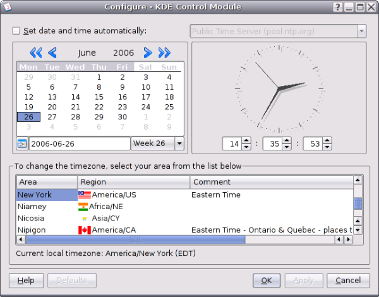The image size is (379, 297).
Task: Open the Week 26 dropdown
Action: coord(179,143)
